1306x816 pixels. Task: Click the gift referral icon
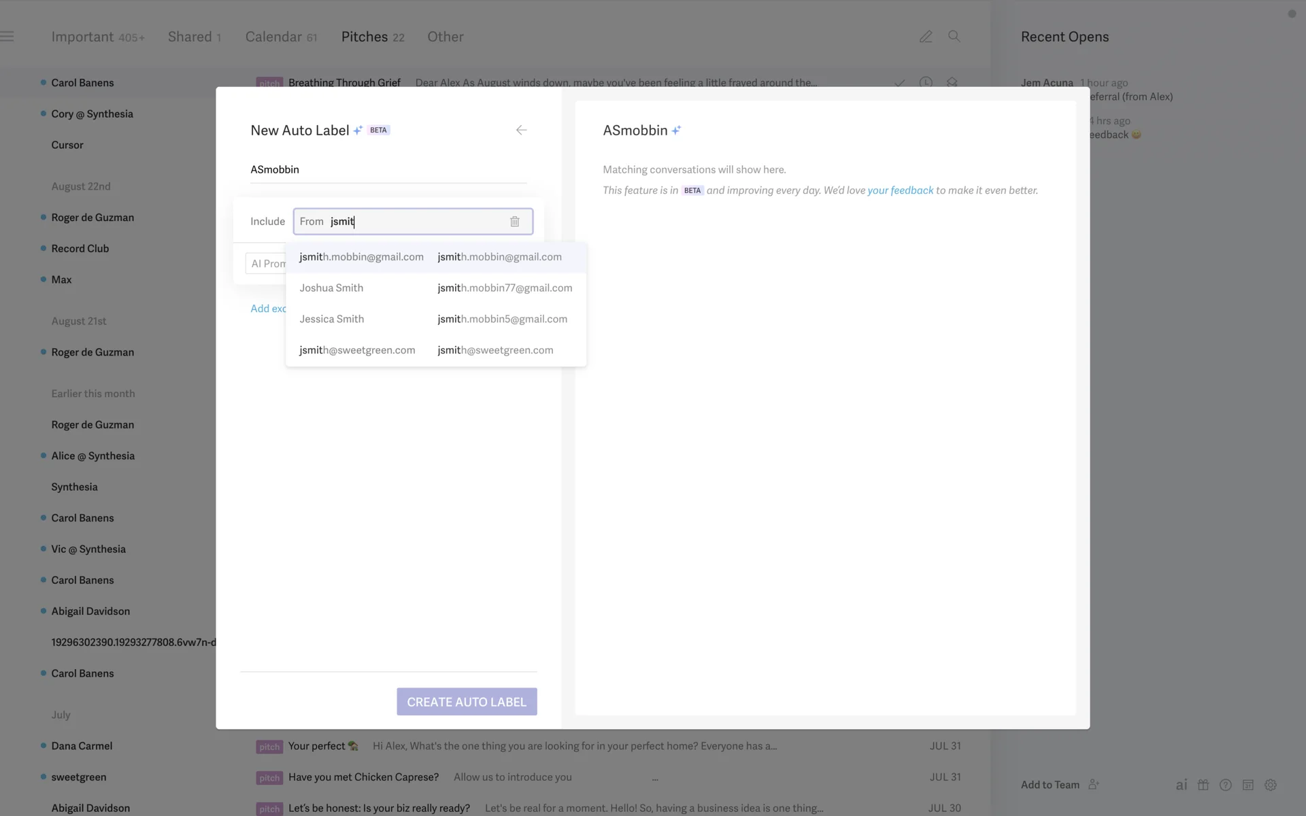tap(1203, 785)
